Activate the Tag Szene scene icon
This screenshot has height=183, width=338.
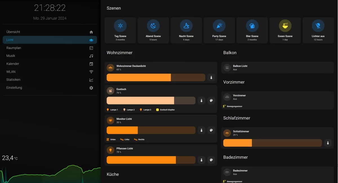(x=120, y=26)
